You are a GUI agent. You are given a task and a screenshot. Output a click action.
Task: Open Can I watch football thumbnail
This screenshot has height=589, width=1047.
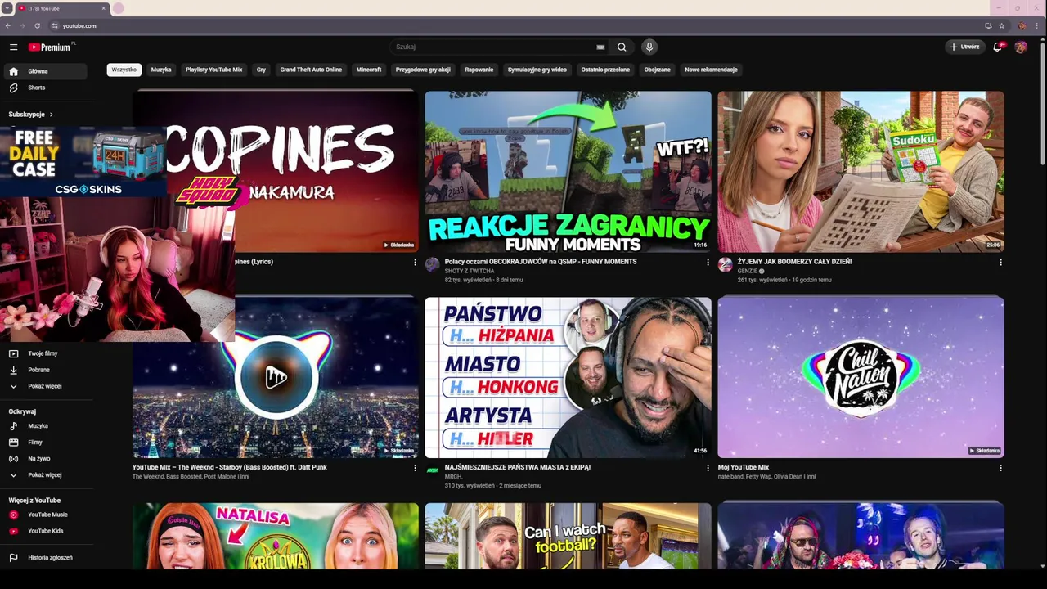568,537
